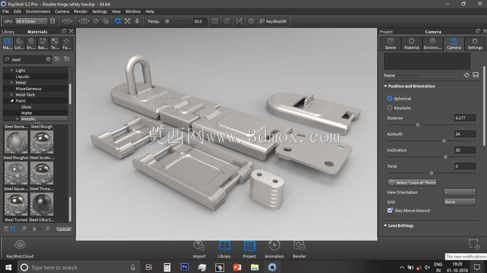The width and height of the screenshot is (487, 273).
Task: Open the File menu
Action: point(6,11)
